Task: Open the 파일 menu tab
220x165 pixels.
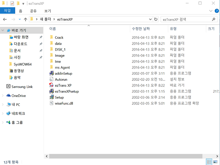Action: [7, 11]
